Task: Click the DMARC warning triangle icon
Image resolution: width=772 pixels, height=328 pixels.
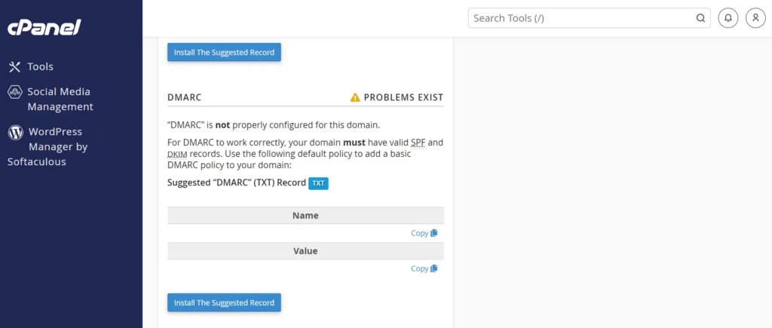Action: 355,97
